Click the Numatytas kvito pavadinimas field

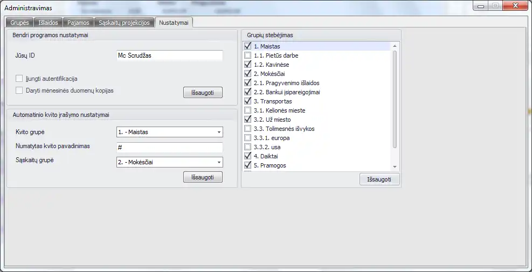(x=170, y=148)
